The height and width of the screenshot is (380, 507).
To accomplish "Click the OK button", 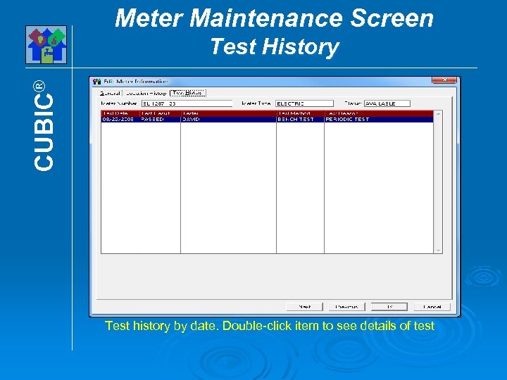I will [x=389, y=307].
